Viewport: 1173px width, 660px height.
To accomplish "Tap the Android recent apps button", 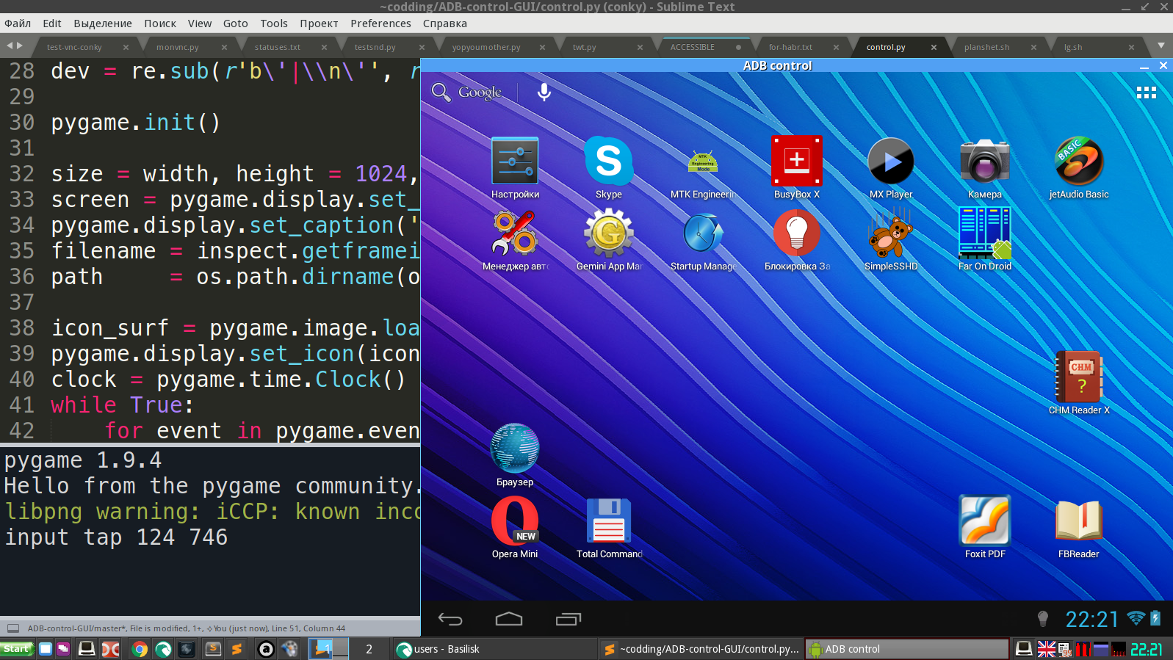I will tap(569, 619).
